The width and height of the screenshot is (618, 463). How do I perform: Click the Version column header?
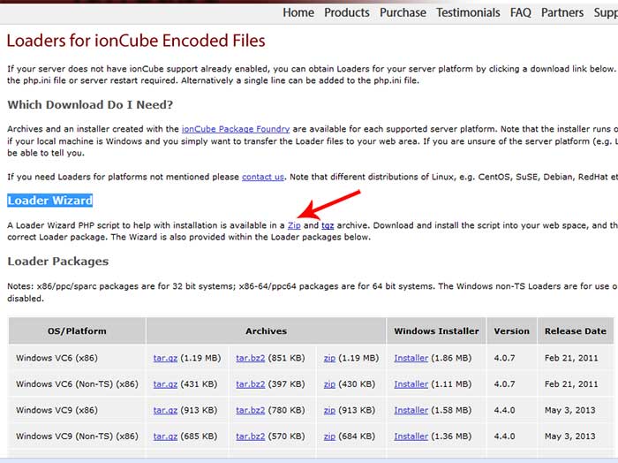511,331
